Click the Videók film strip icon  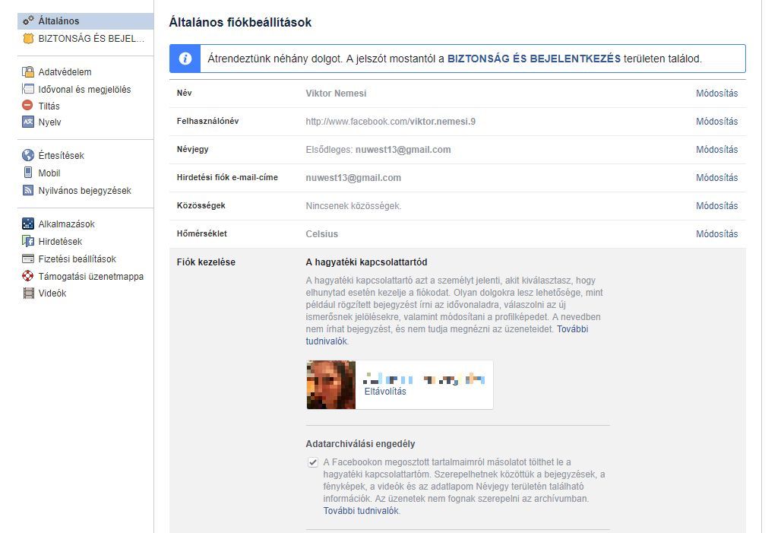pyautogui.click(x=28, y=293)
